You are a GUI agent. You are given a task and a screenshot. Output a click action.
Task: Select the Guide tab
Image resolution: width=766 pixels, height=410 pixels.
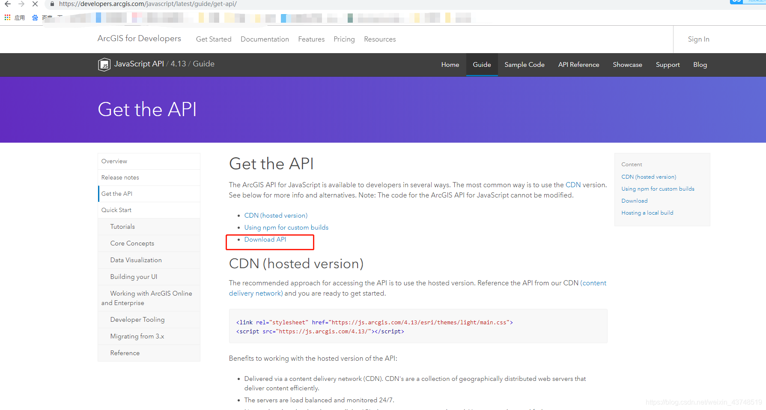coord(482,65)
